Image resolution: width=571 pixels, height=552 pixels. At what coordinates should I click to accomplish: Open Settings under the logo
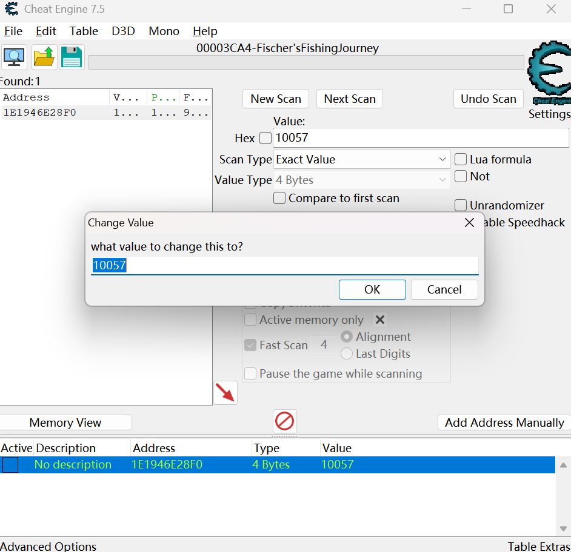pos(549,114)
